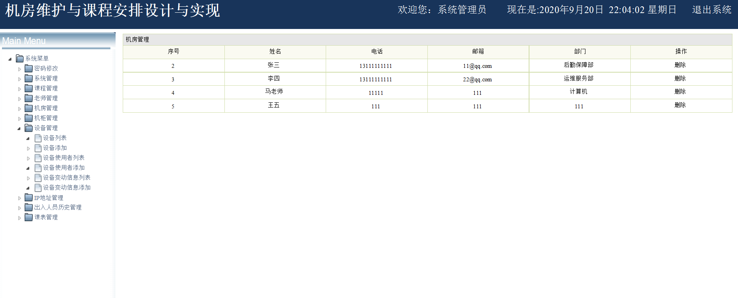
Task: Delete the row for 马老师
Action: (680, 92)
